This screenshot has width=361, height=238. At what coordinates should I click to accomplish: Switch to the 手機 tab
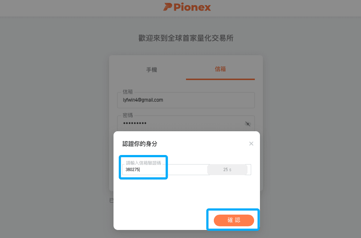[x=152, y=70]
